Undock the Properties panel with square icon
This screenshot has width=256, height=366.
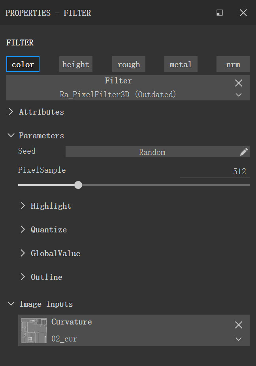(220, 13)
